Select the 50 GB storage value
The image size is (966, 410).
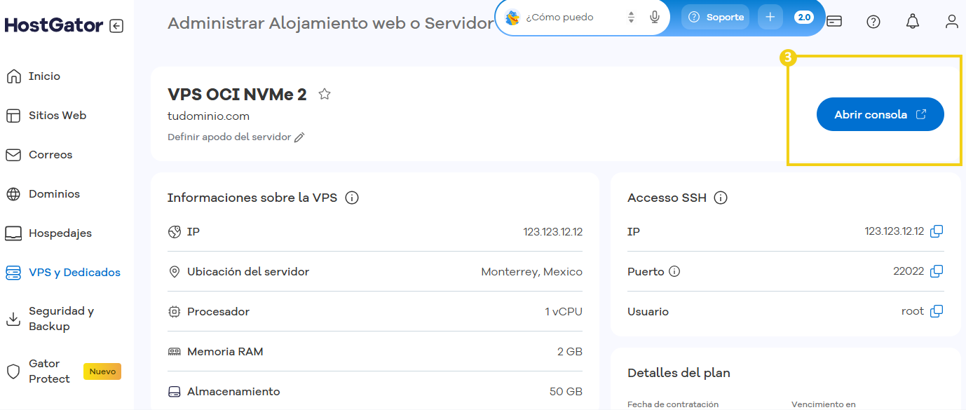pyautogui.click(x=566, y=392)
